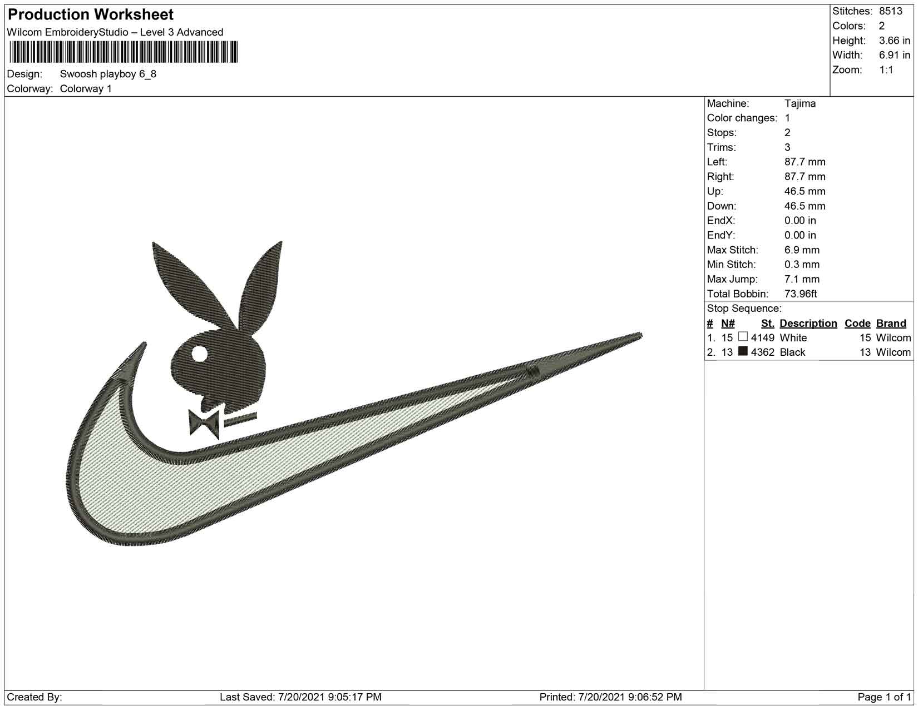This screenshot has height=706, width=918.
Task: Click the "Black" description in row 2
Action: 793,352
